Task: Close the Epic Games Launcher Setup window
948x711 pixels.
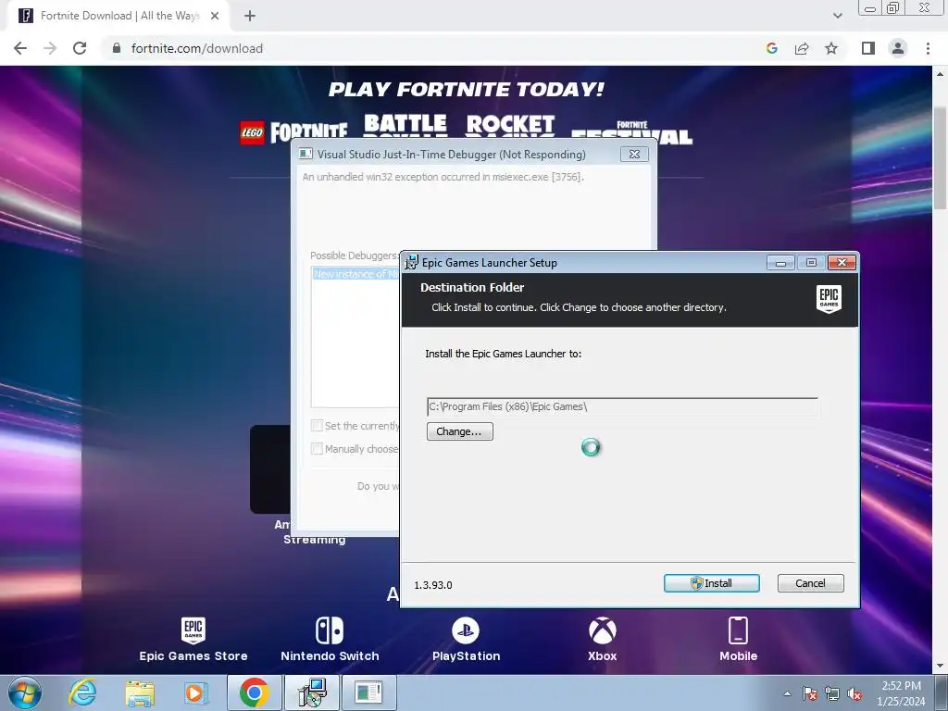Action: pos(842,262)
